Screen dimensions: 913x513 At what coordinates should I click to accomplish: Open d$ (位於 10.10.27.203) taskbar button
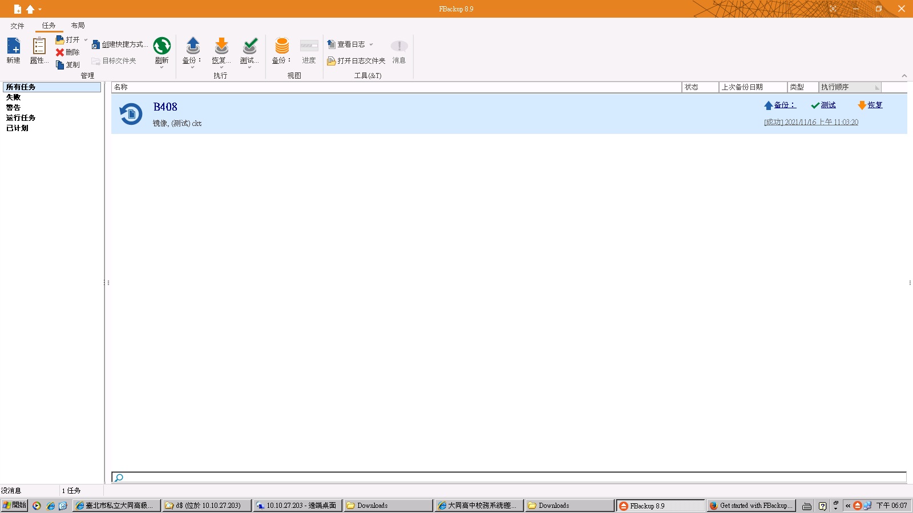pyautogui.click(x=207, y=506)
